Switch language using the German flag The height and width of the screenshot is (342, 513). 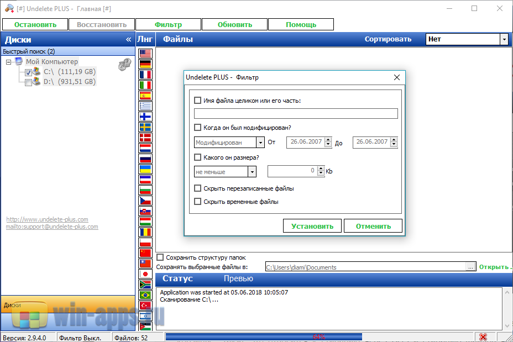[145, 64]
